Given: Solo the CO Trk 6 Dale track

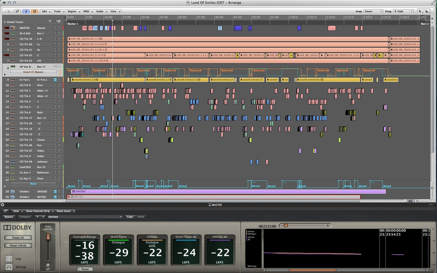Looking at the screenshot, I should click(x=59, y=113).
